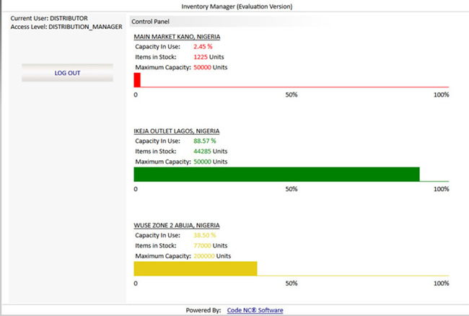Click Kano's 50000 Units maximum capacity value
The image size is (469, 316).
(x=211, y=67)
